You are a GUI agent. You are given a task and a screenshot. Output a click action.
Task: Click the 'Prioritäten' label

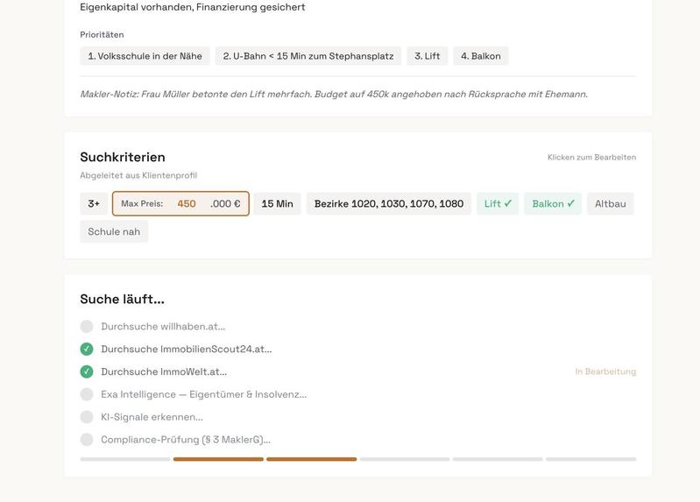pyautogui.click(x=102, y=35)
